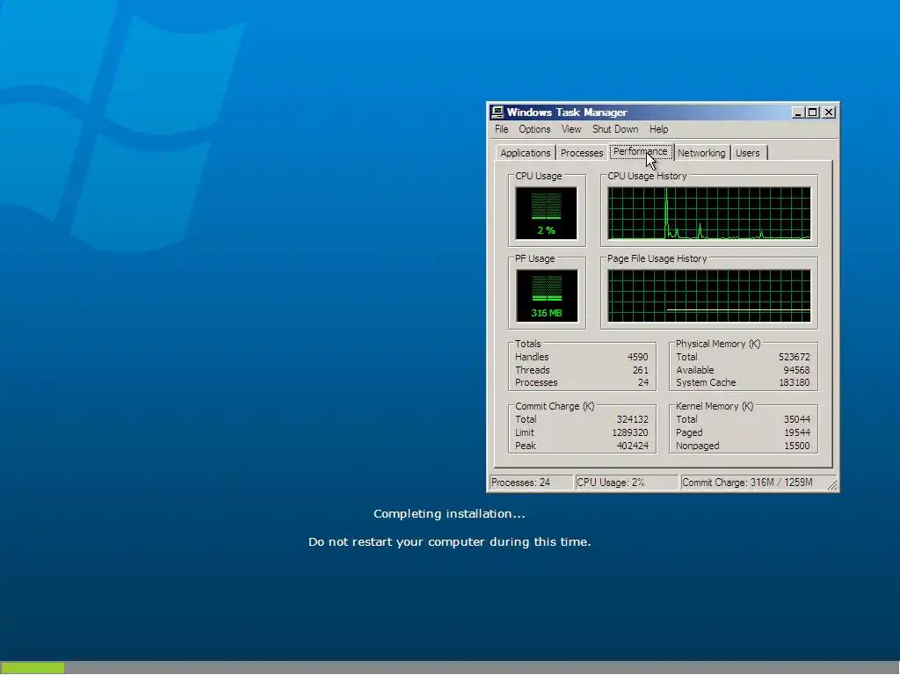Switch to the Users tab

click(x=747, y=153)
